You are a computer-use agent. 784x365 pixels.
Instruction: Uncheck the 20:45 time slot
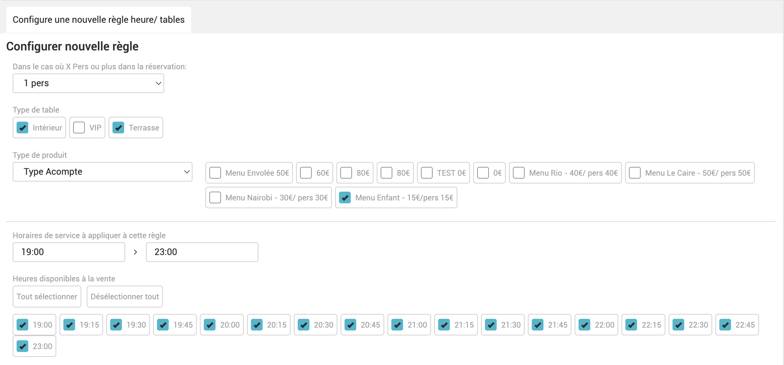[350, 325]
